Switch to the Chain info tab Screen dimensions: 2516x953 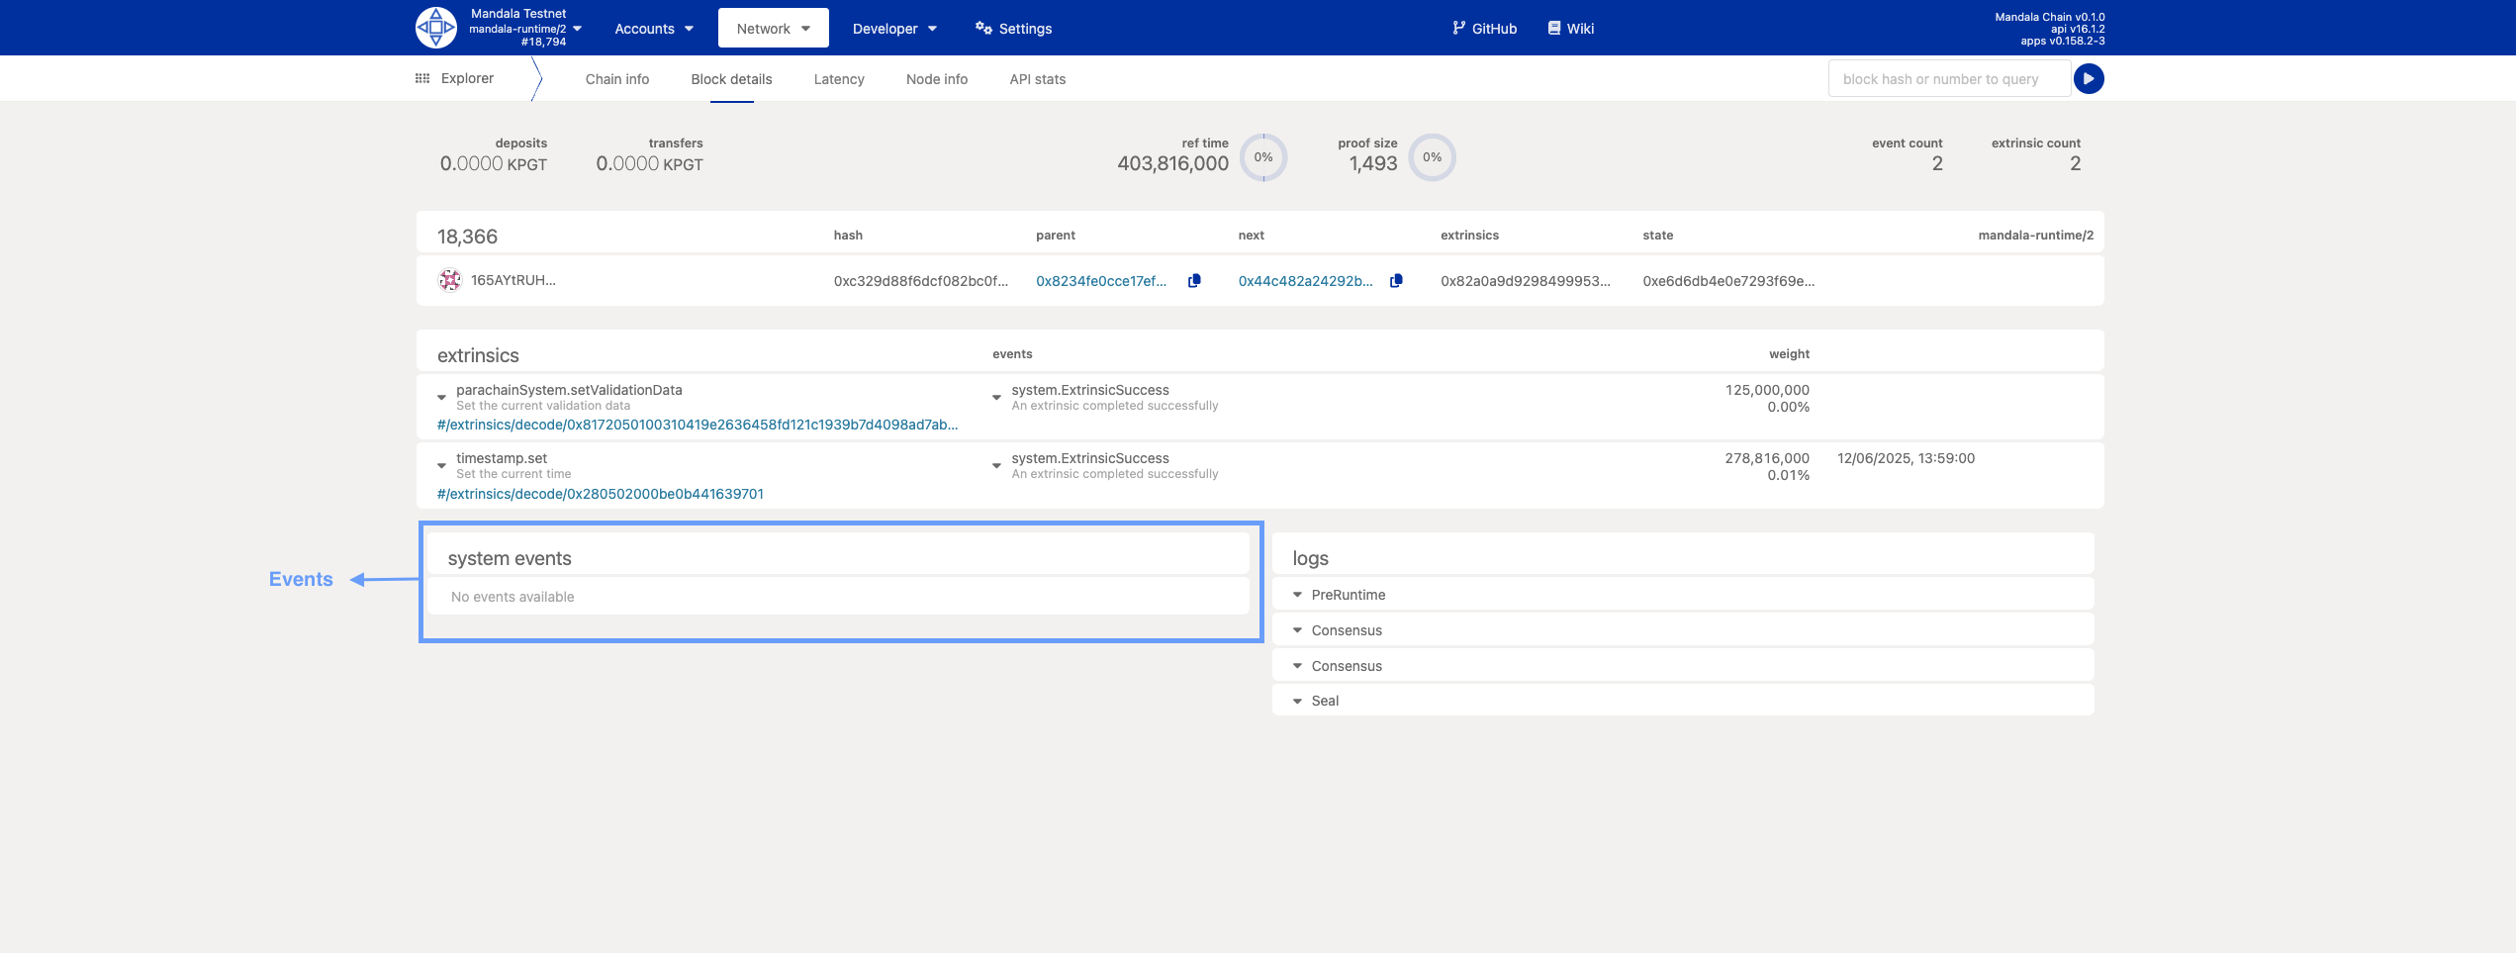click(617, 79)
